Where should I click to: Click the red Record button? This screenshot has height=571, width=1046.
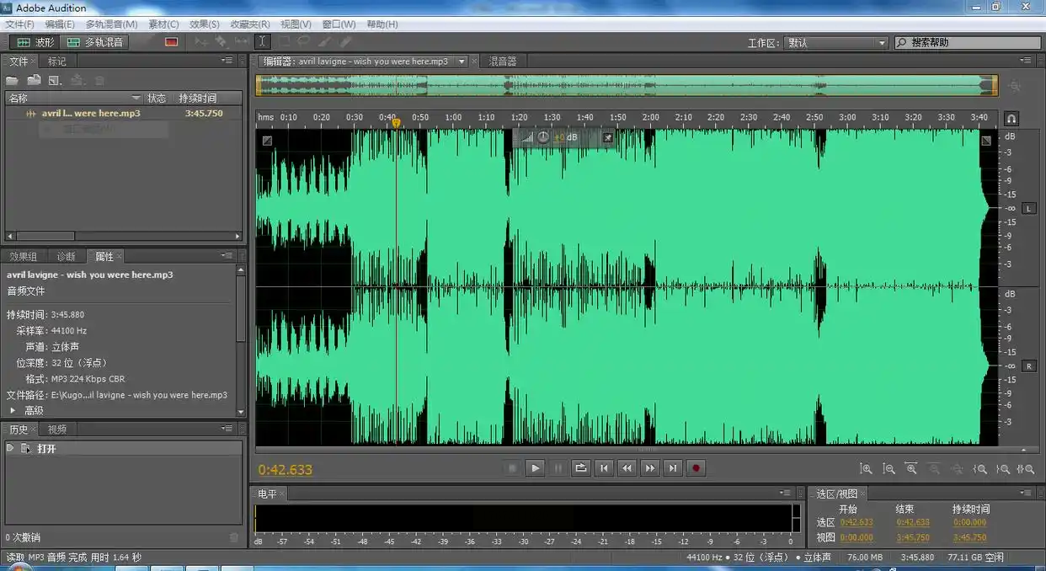(696, 468)
